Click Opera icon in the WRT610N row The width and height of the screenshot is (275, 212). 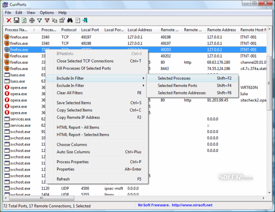tap(7, 87)
